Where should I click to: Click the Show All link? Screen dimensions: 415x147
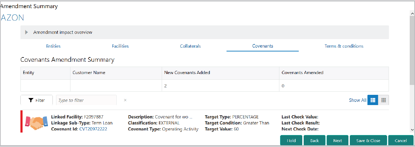(357, 100)
